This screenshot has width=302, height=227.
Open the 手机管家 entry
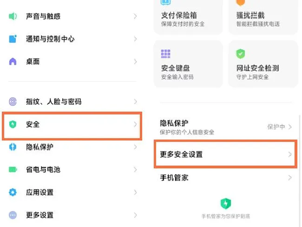(x=225, y=178)
